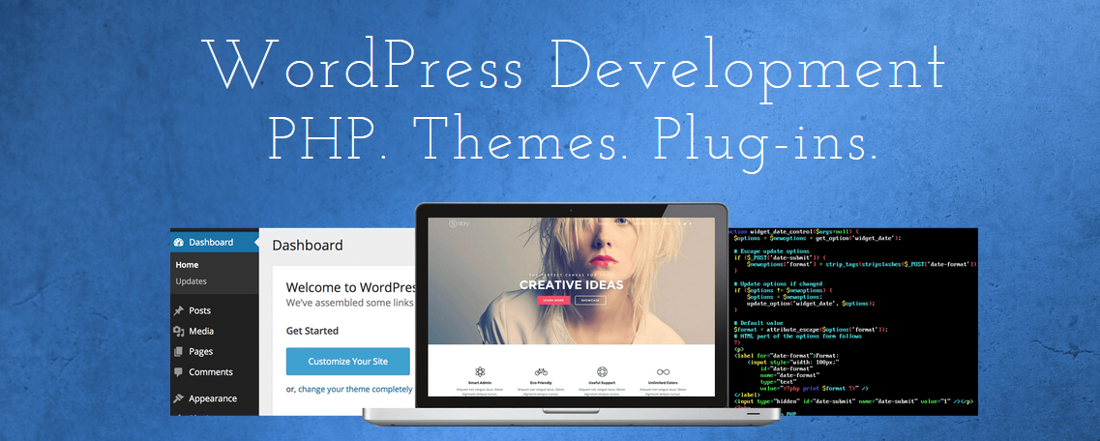Click the Unlimited Colors label
1100x441 pixels.
pos(663,382)
